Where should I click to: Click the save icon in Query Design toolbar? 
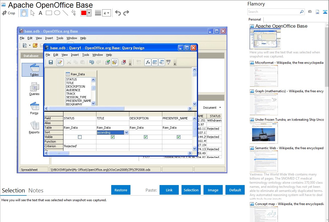[x=51, y=62]
